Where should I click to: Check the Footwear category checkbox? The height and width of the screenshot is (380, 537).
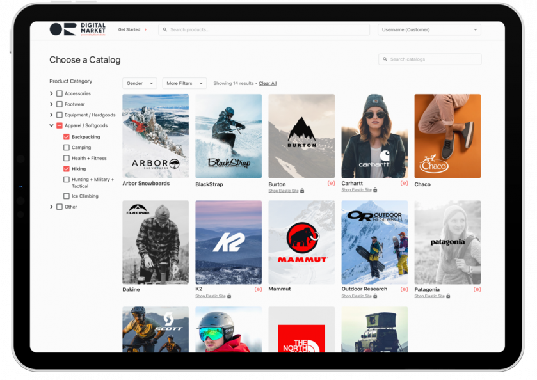coord(60,104)
